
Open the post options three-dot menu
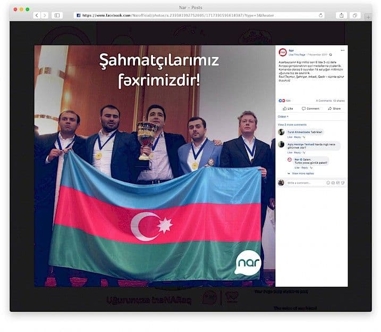[x=342, y=51]
